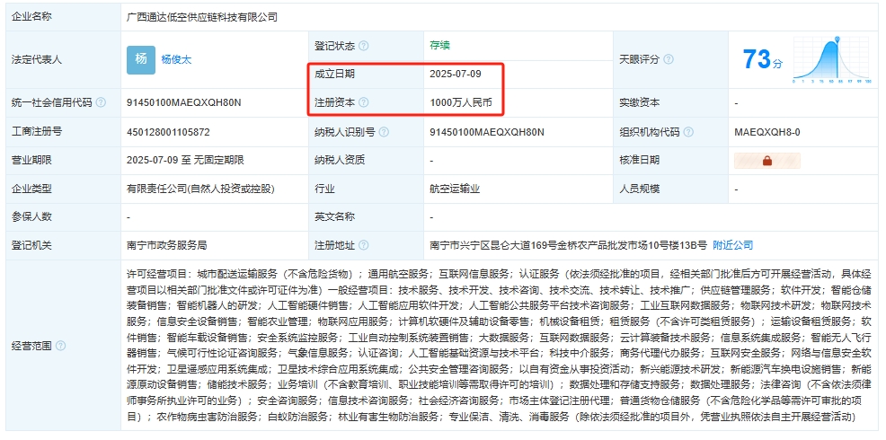Select the 企业名称 label cell

tap(63, 17)
